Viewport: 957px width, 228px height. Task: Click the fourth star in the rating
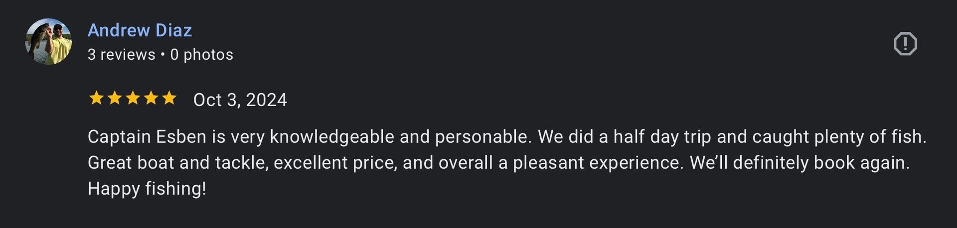tap(151, 99)
